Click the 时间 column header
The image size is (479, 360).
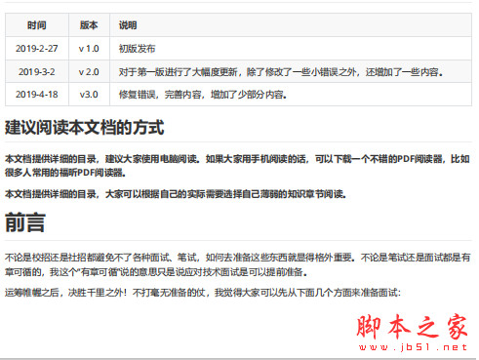37,25
